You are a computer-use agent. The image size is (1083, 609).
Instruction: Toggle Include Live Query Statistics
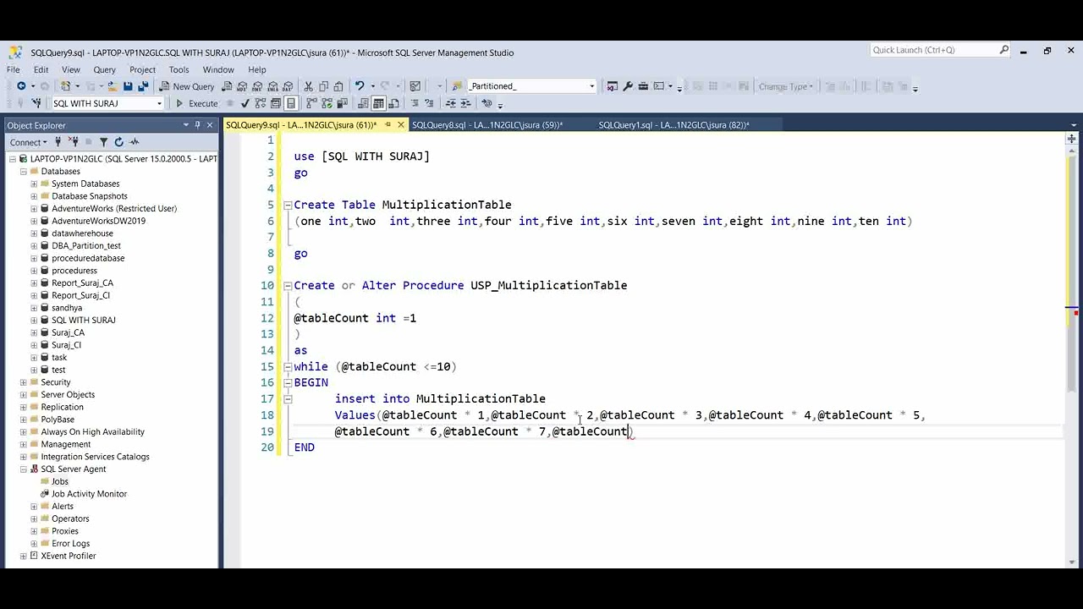click(x=327, y=103)
